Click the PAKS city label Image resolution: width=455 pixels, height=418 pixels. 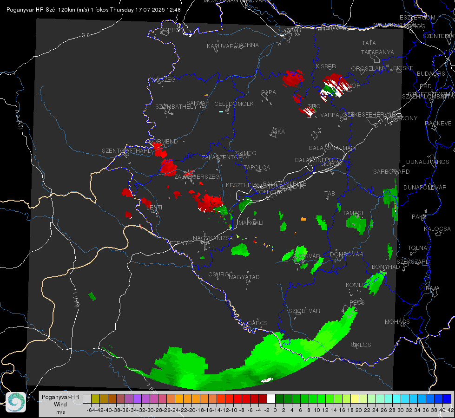419,216
